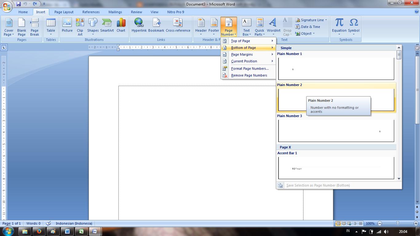Open Windows Explorer from the taskbar
This screenshot has width=420, height=236.
[x=25, y=231]
